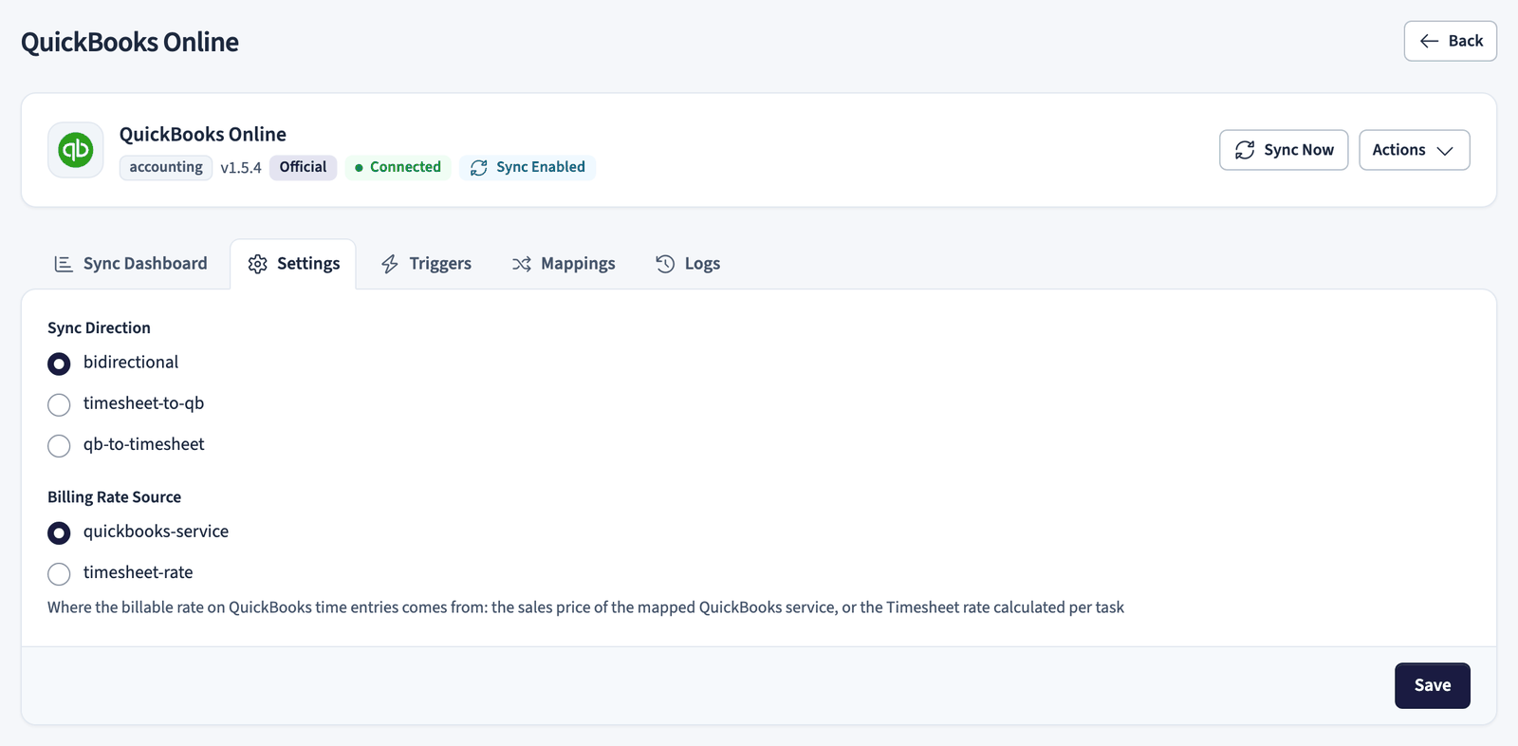Click the Sync Direction heading
Viewport: 1518px width, 746px height.
coord(99,327)
